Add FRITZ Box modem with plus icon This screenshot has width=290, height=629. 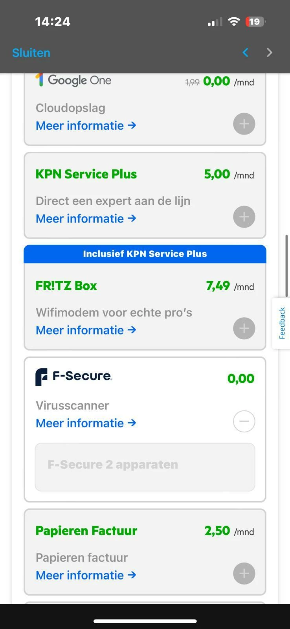[x=244, y=328]
